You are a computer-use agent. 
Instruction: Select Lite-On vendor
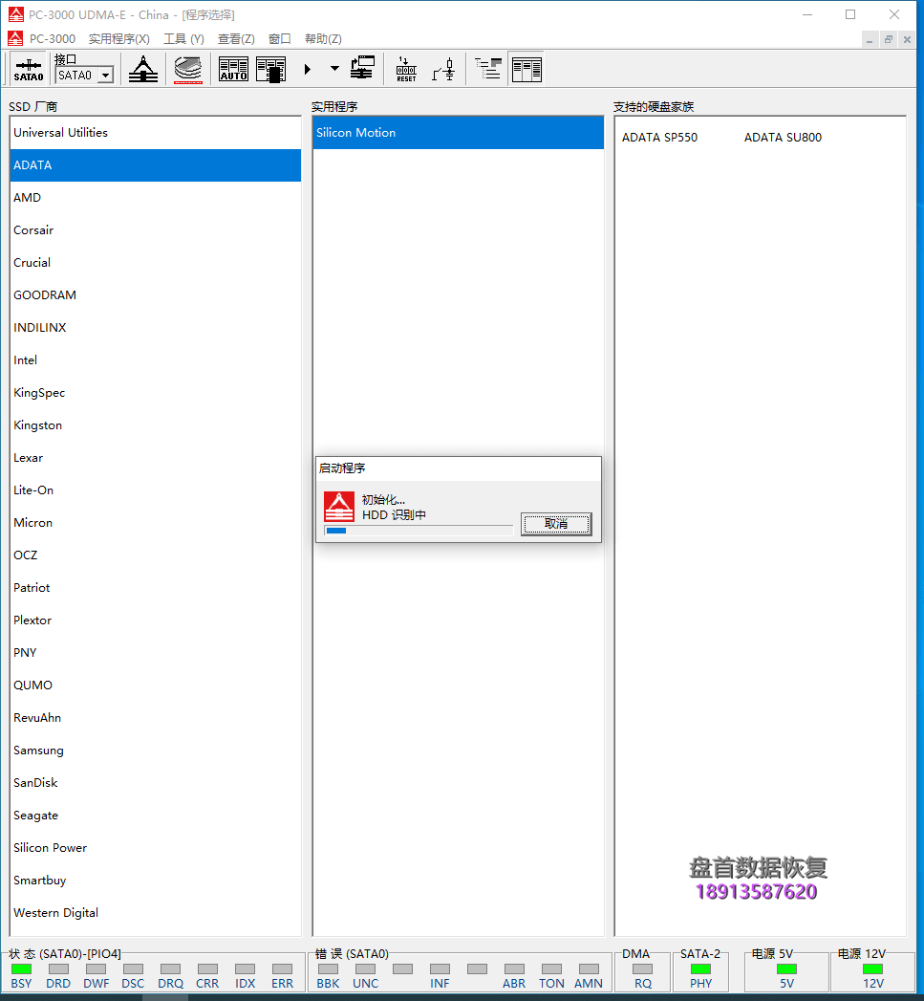tap(156, 490)
